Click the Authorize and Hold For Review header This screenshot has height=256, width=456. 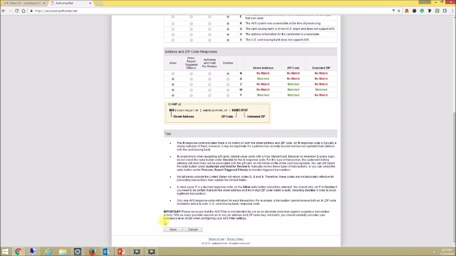pos(209,63)
